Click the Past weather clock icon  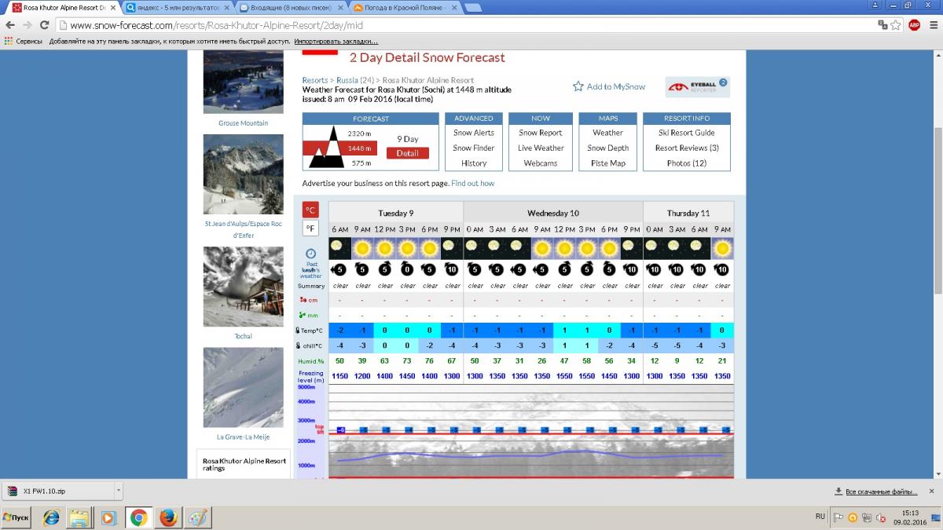point(310,254)
